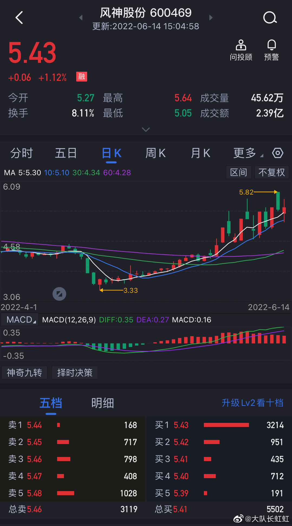
Task: Tap the 择时决策 button
Action: click(x=75, y=373)
